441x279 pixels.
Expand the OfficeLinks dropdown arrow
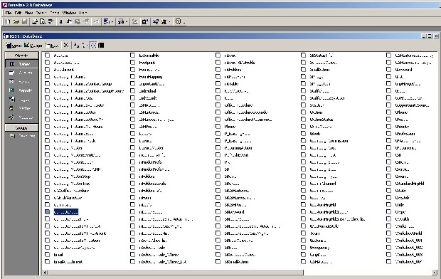112,22
